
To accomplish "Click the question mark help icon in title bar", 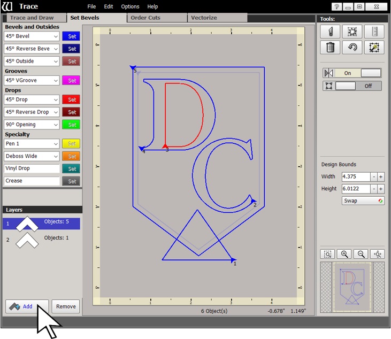I will (336, 6).
